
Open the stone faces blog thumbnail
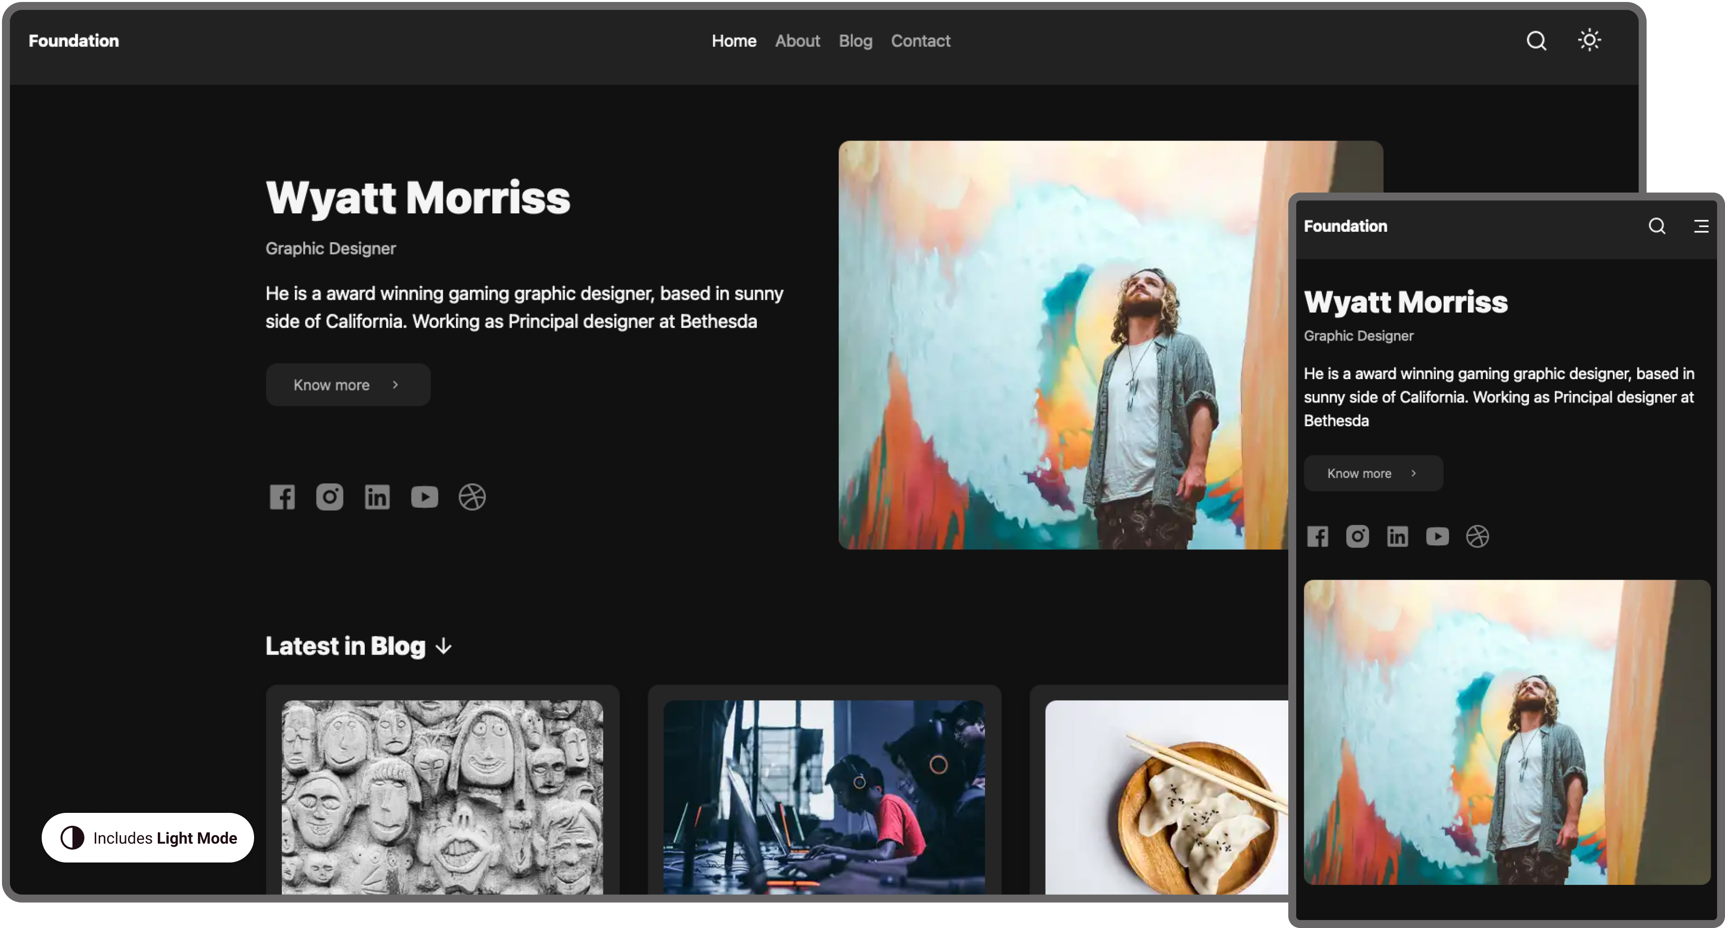pyautogui.click(x=442, y=797)
